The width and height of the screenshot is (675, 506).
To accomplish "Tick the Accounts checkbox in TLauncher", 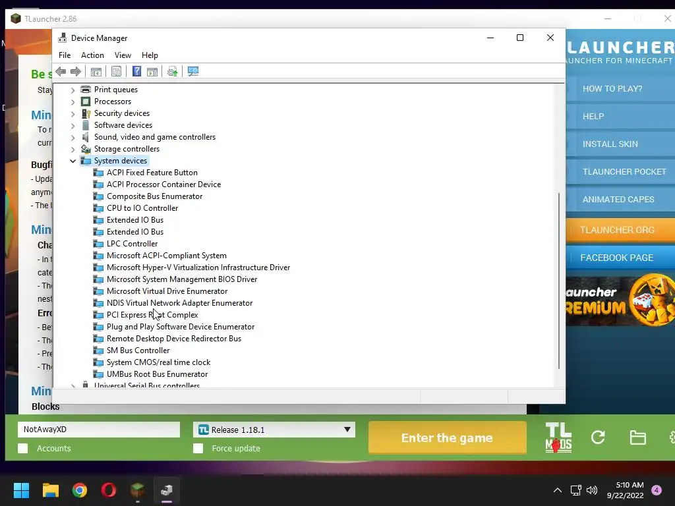I will click(x=23, y=448).
